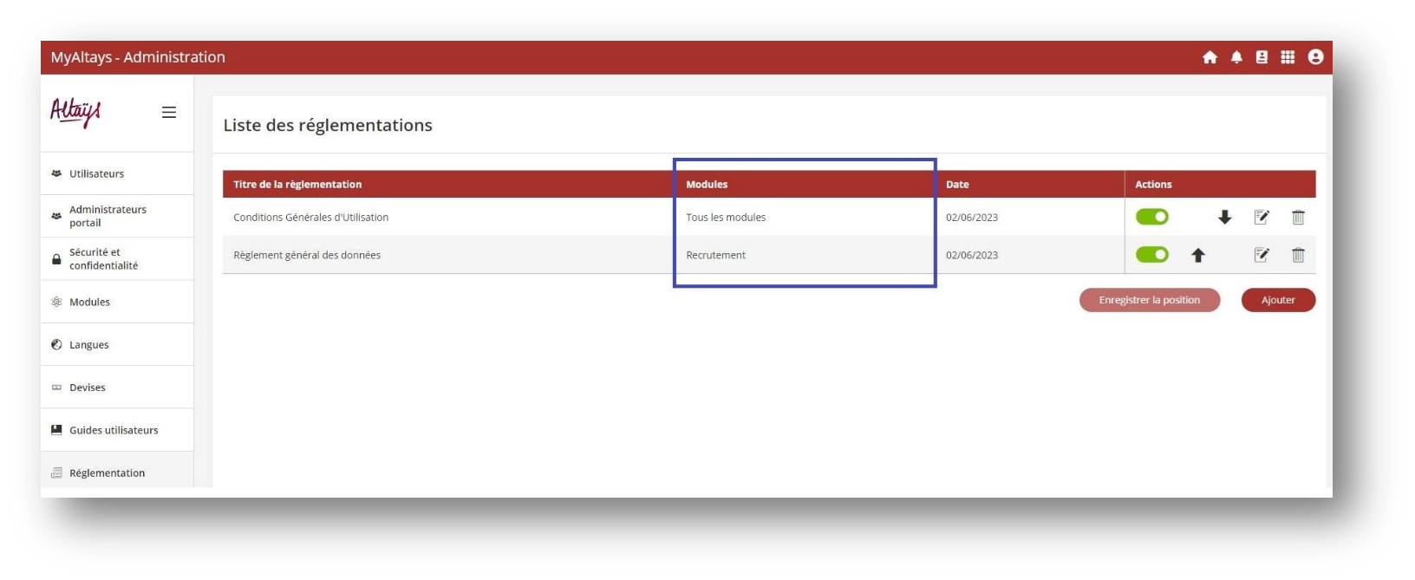Screen dimensions: 1415x580
Task: Collapse the sidebar with hamburger menu
Action: (169, 113)
